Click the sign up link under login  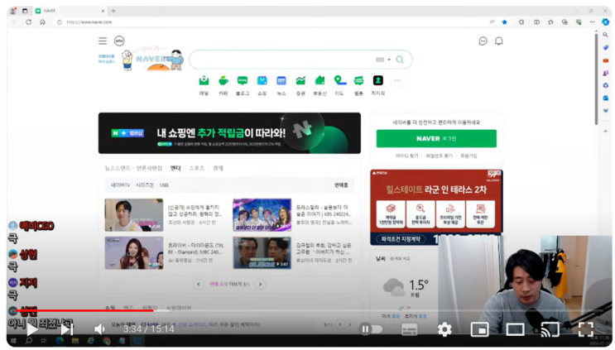468,156
